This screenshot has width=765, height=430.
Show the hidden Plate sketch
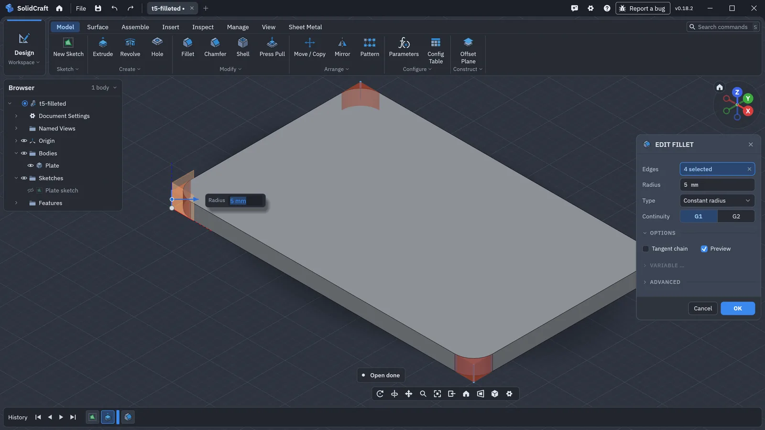click(x=31, y=191)
